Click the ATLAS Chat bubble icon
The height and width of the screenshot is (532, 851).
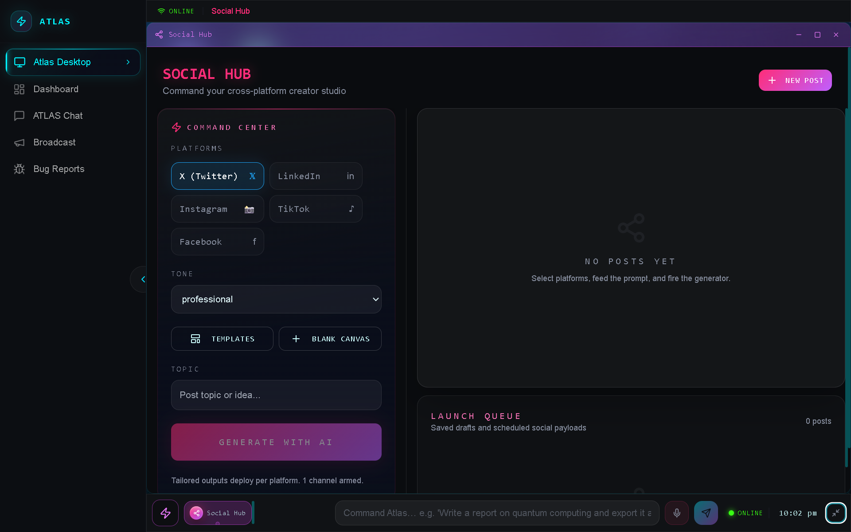(x=19, y=116)
